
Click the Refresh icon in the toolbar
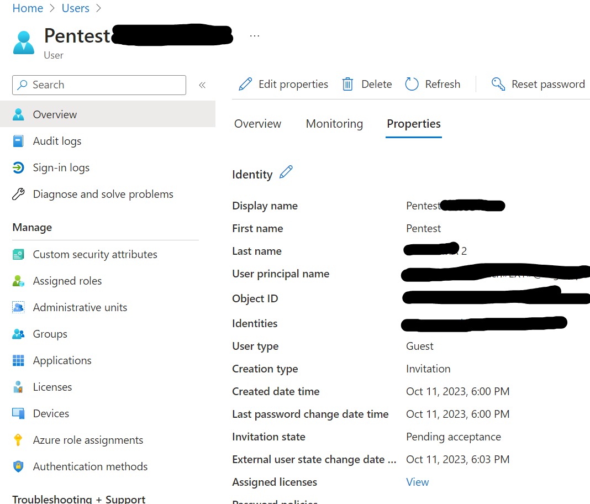point(411,83)
